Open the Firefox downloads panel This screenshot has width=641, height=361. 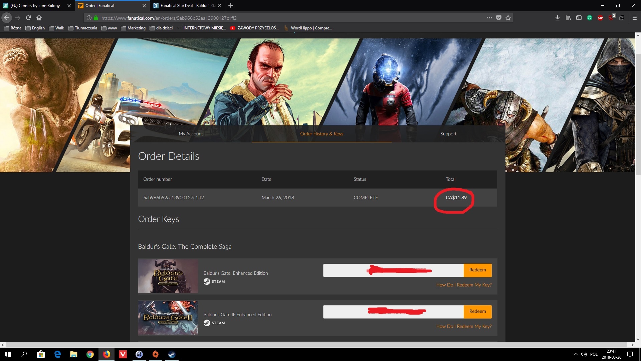click(x=558, y=18)
